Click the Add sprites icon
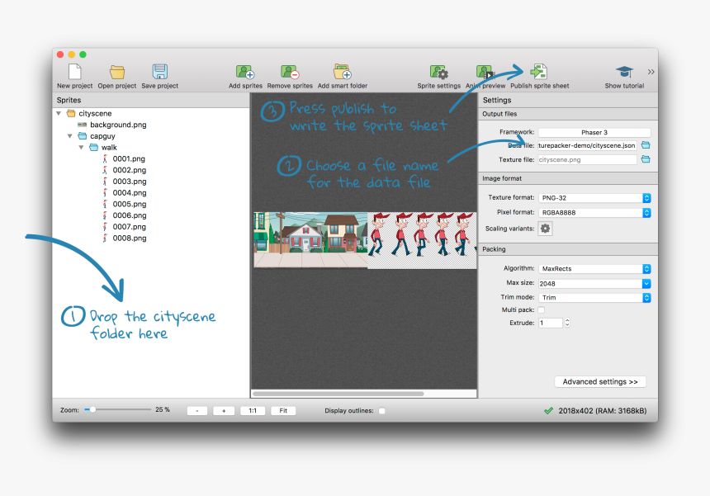710x496 pixels. coord(245,73)
